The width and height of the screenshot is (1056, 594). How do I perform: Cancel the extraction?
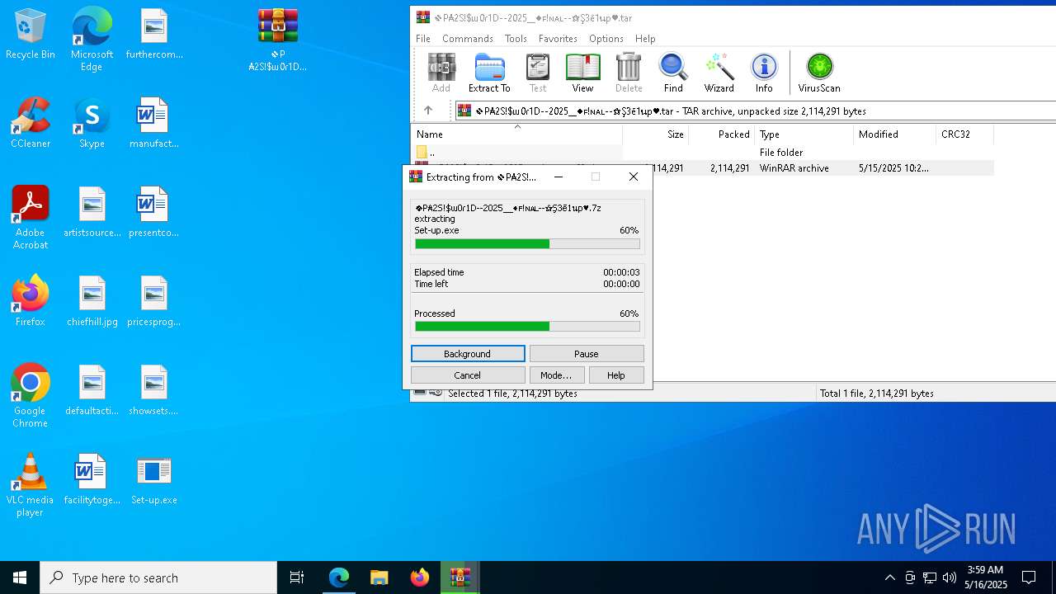coord(468,375)
